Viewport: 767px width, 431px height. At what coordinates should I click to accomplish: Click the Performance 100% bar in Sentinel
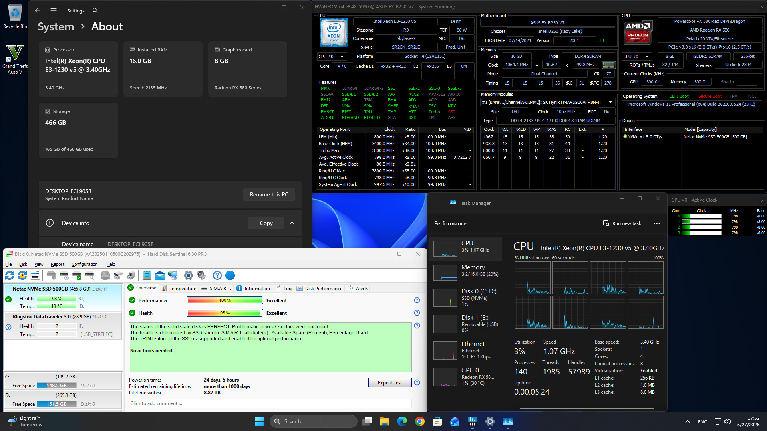[x=225, y=300]
